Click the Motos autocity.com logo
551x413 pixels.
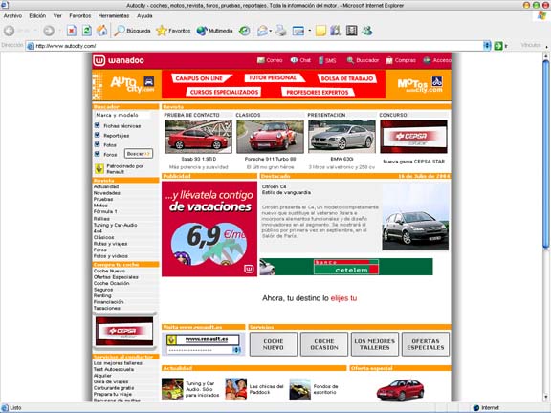(x=420, y=85)
